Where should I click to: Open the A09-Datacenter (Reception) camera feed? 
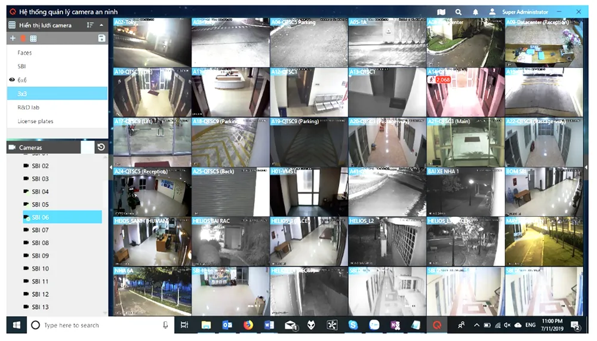[x=544, y=42]
